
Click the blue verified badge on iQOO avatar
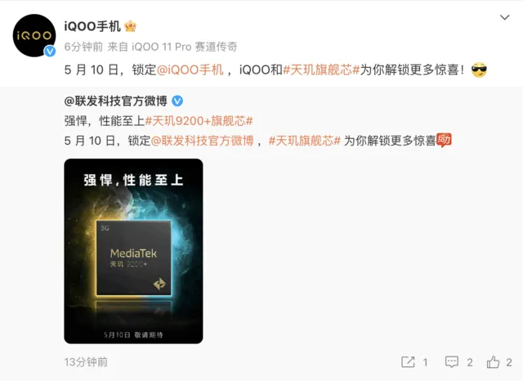tap(50, 51)
